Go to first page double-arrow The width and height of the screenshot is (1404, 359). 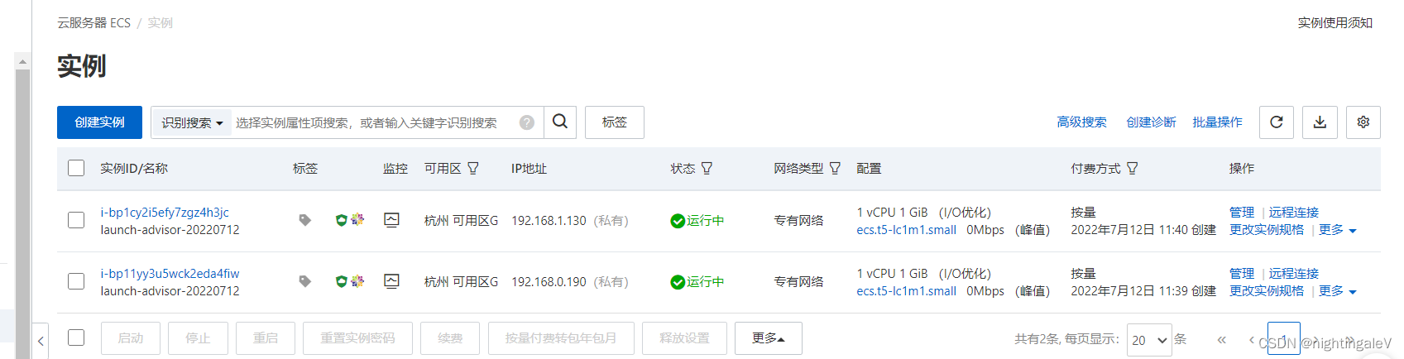tap(1221, 339)
